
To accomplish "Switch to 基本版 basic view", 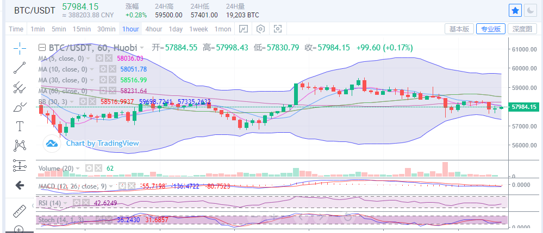I will tap(459, 29).
